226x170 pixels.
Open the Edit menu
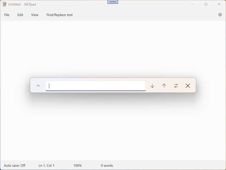click(x=20, y=15)
